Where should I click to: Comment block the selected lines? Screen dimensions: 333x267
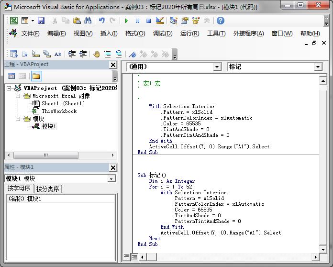tap(108, 54)
